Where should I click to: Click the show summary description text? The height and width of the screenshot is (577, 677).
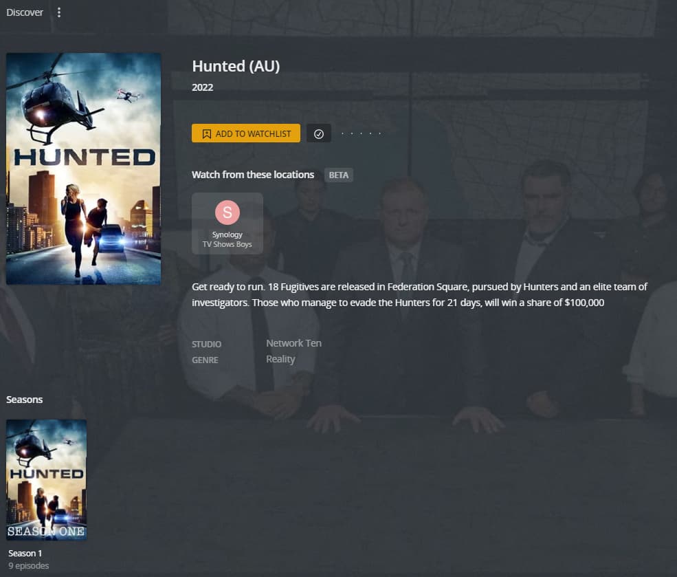click(420, 294)
